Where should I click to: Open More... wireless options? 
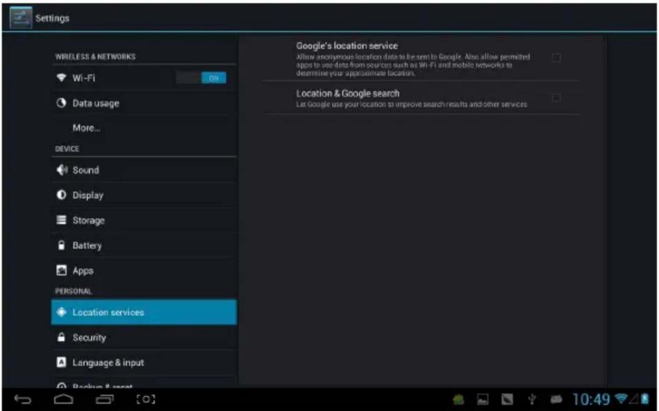(x=144, y=128)
